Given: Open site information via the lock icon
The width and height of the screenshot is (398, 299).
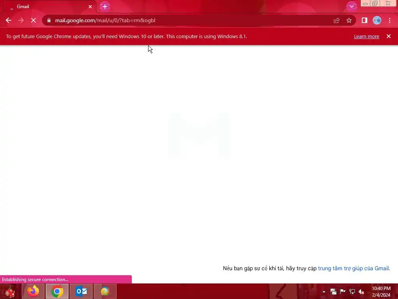Looking at the screenshot, I should (x=49, y=20).
